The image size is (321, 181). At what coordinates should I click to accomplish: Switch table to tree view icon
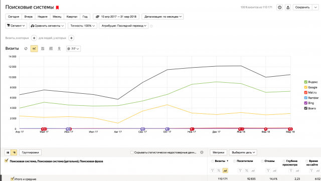14,152
